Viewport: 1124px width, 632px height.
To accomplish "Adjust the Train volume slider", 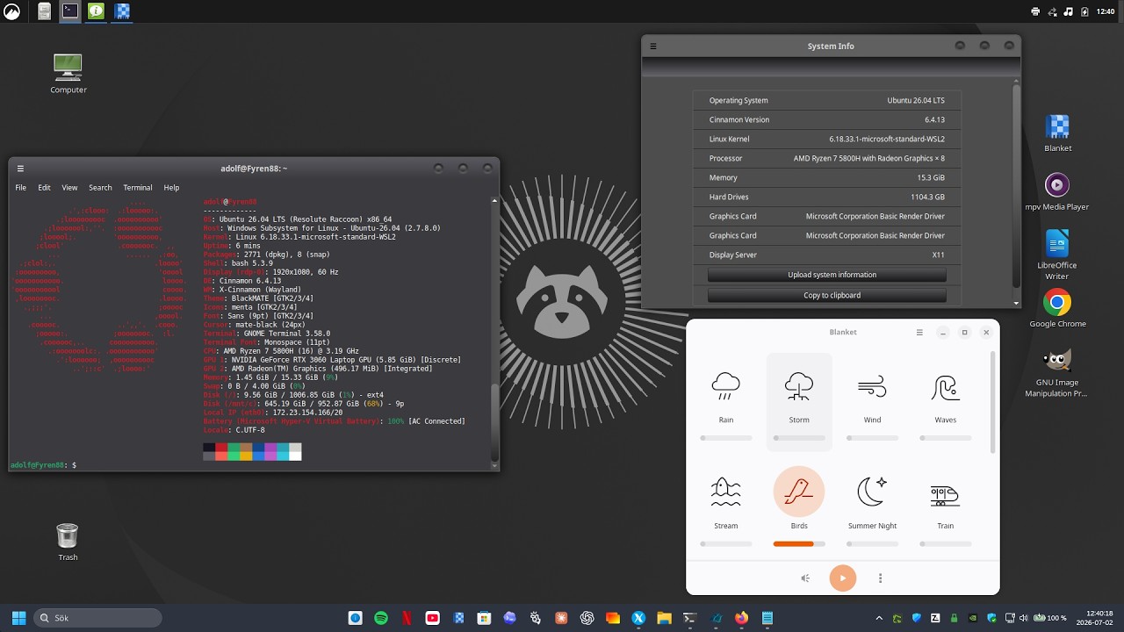I will click(x=945, y=544).
